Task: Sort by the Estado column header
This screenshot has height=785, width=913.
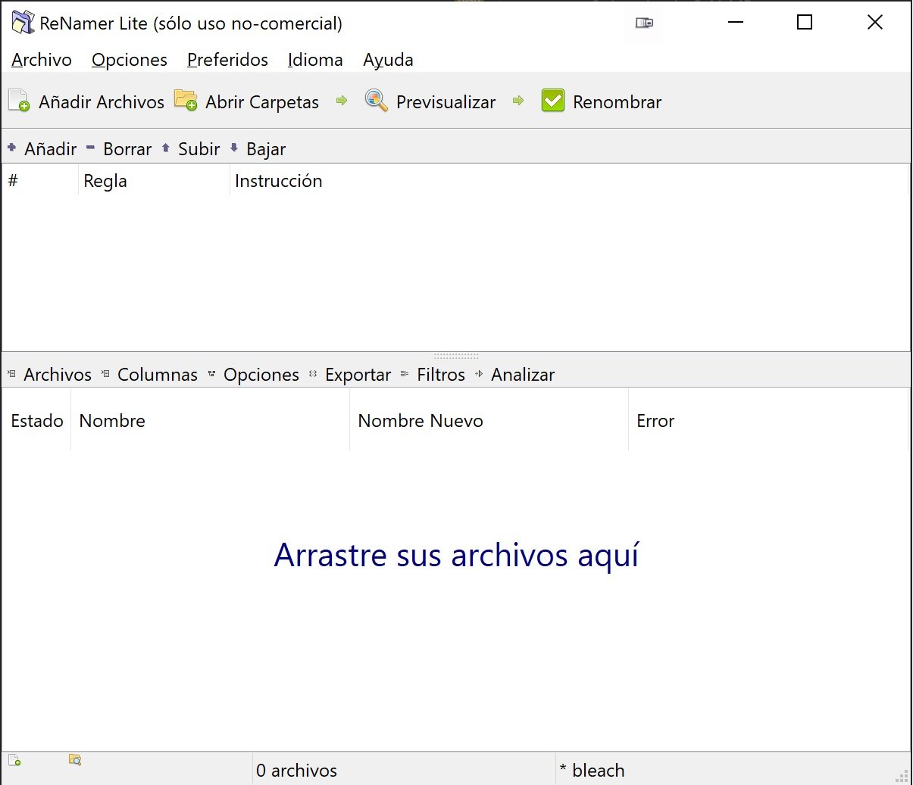Action: pos(37,421)
